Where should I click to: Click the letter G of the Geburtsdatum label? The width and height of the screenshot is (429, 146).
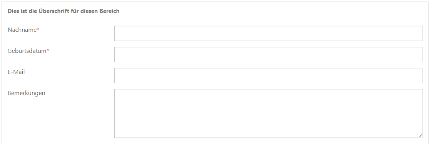pyautogui.click(x=10, y=51)
